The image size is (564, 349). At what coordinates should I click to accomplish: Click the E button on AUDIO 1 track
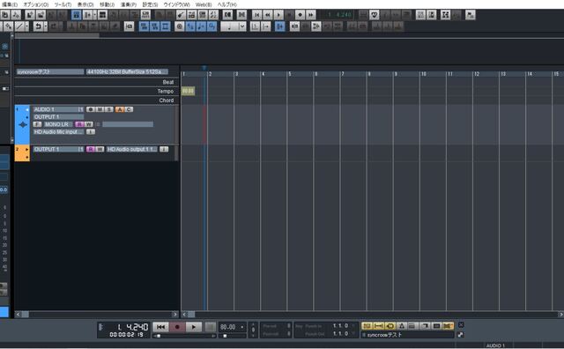37,124
